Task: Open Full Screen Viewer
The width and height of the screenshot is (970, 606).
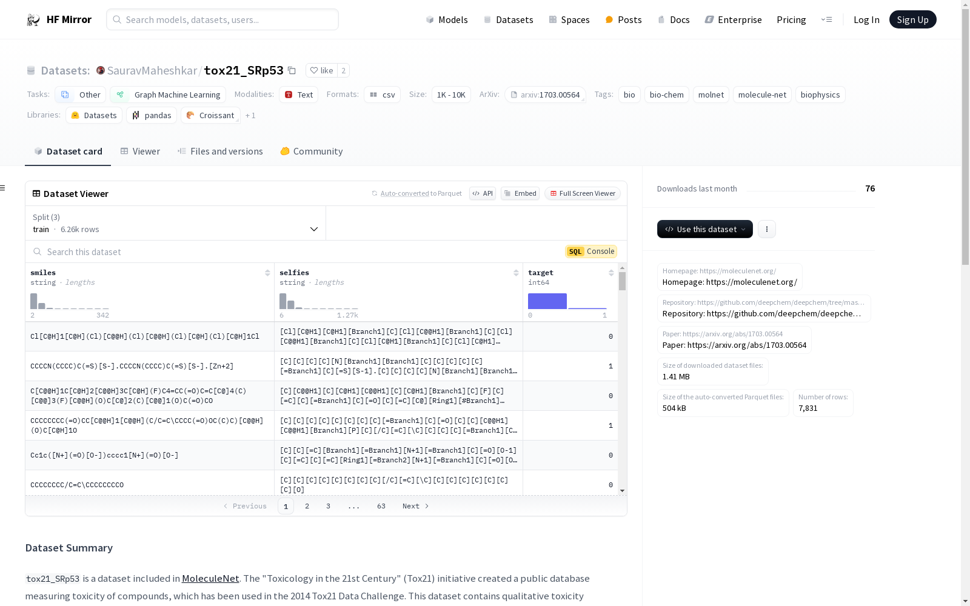Action: tap(583, 193)
